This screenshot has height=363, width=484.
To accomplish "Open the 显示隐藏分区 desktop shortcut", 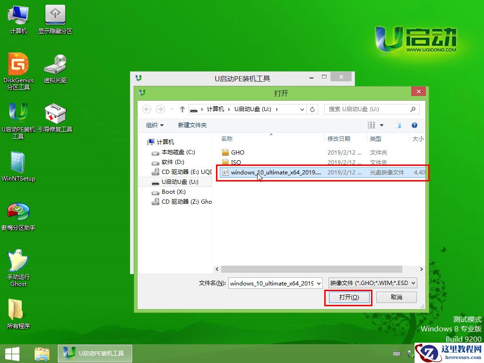I will pos(55,17).
